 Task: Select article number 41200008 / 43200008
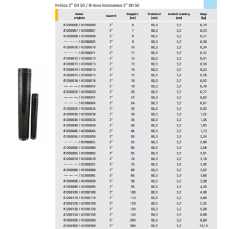pos(79,36)
